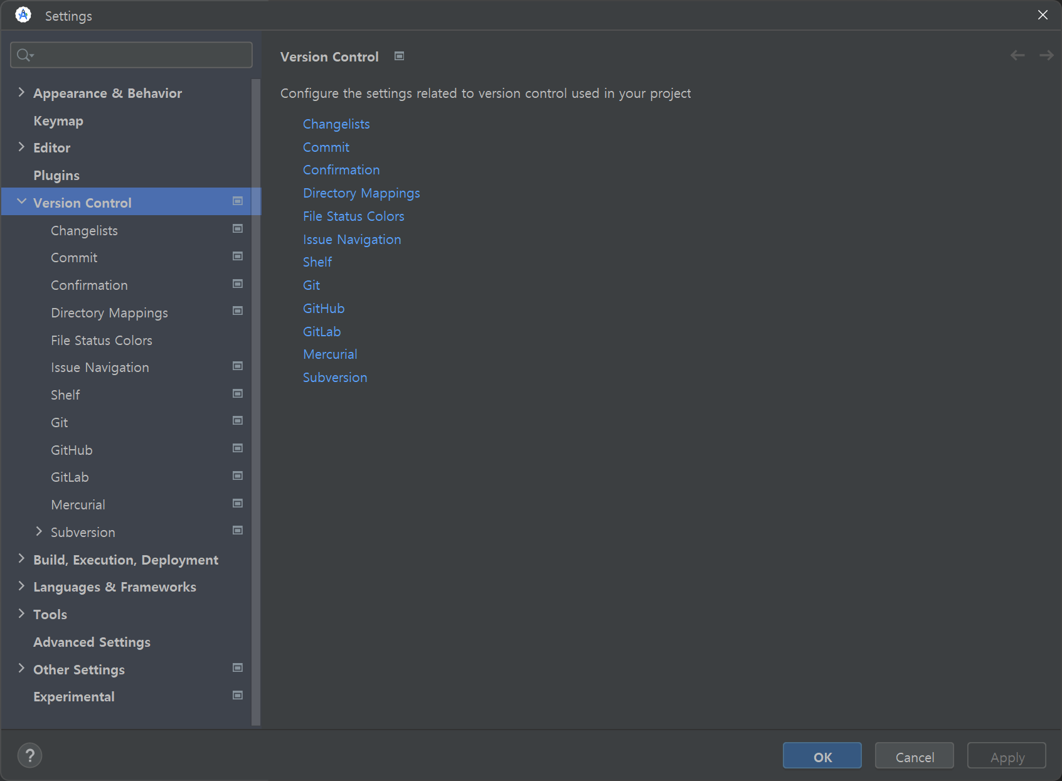
Task: Open the Subversion link
Action: click(x=335, y=377)
